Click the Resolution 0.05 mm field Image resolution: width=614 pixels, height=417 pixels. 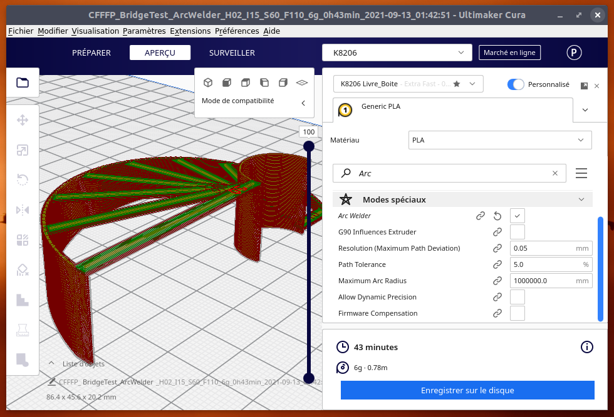pyautogui.click(x=551, y=248)
